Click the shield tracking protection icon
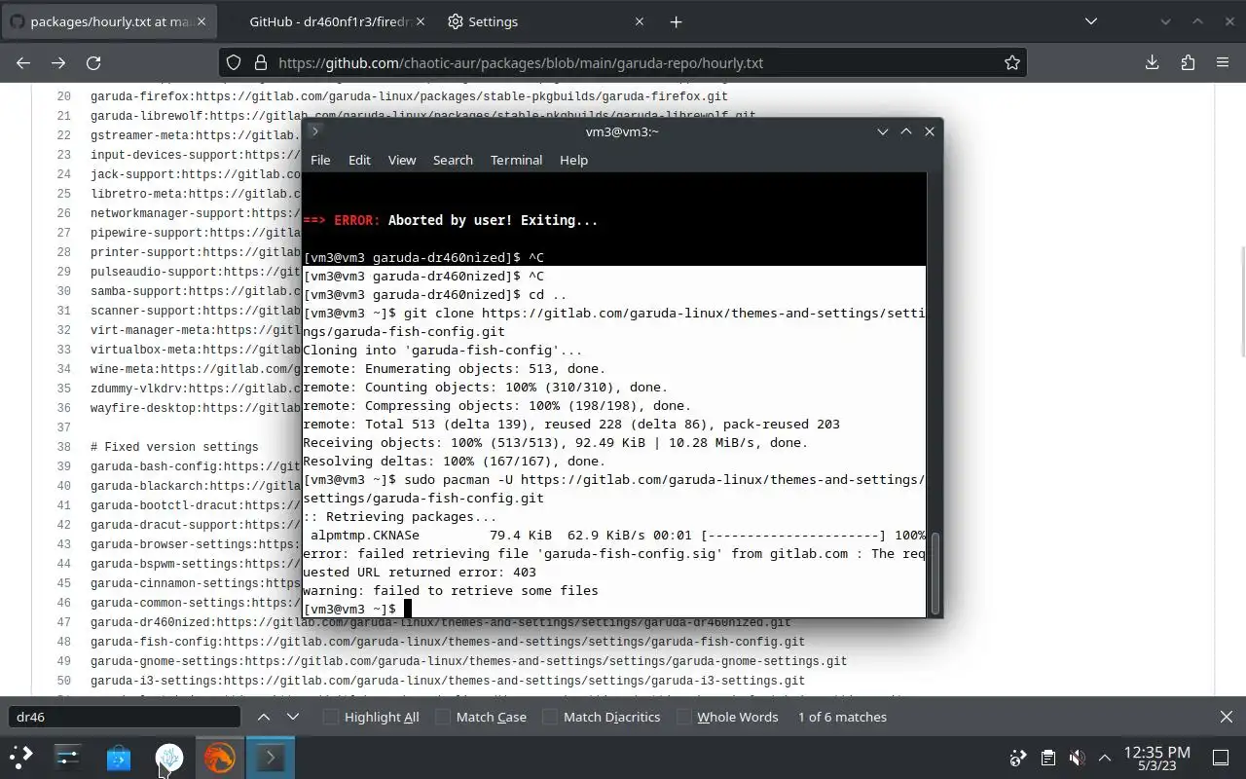 click(x=234, y=62)
